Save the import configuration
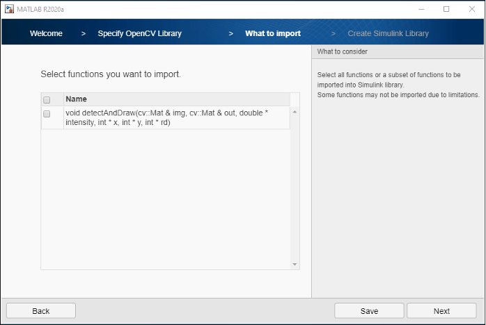Screen dimensions: 486x325 tap(369, 311)
